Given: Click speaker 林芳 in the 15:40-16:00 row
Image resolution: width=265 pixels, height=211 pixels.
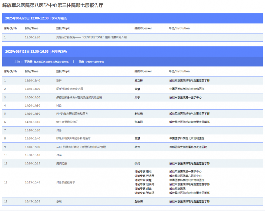Looking at the screenshot, I should coord(137,147).
